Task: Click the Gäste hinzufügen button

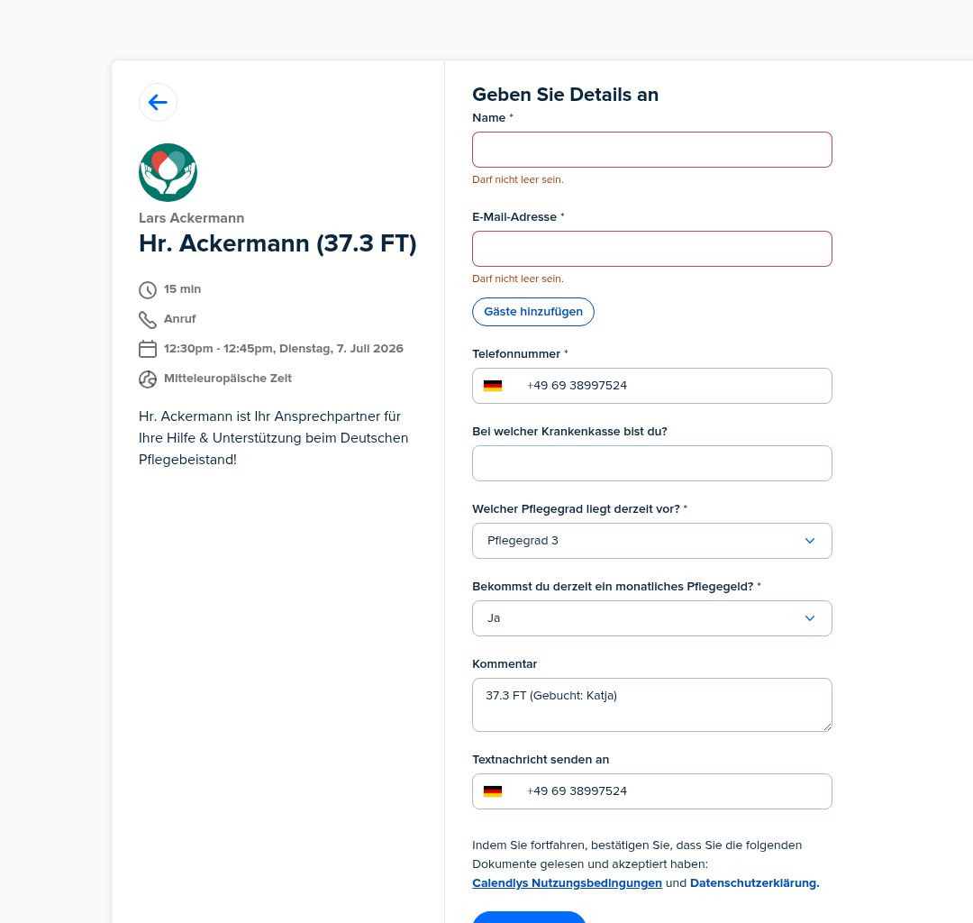Action: 532,312
